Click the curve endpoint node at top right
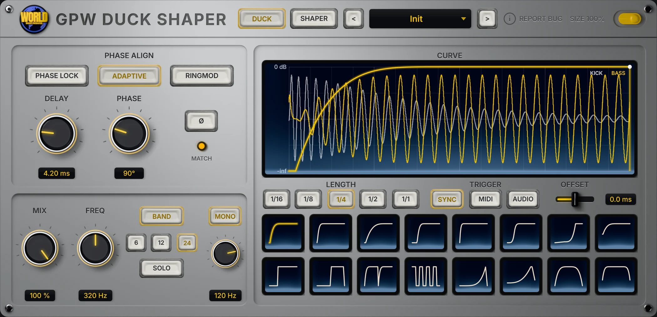This screenshot has width=657, height=317. pyautogui.click(x=630, y=67)
